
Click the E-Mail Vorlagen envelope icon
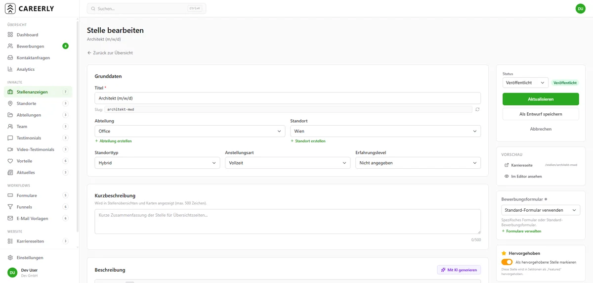10,218
